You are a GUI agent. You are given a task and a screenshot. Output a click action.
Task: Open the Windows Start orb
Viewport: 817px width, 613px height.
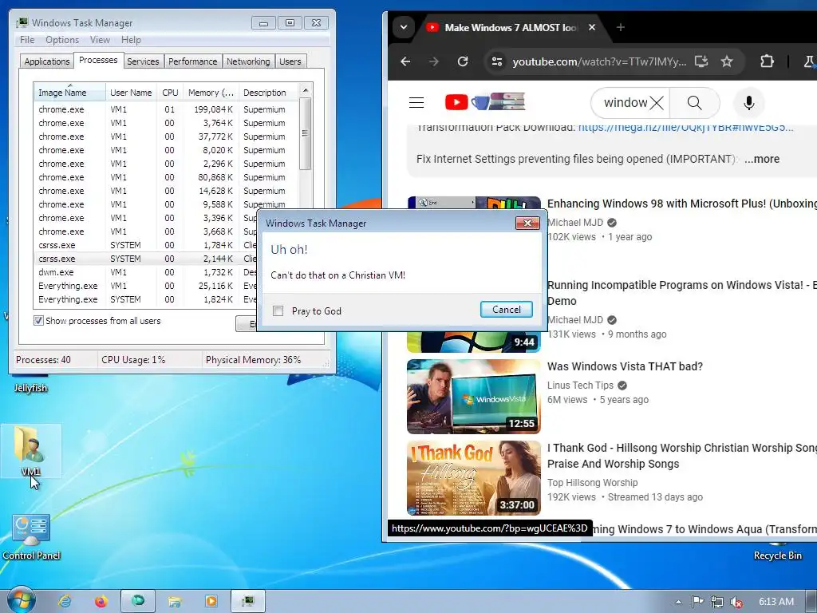pyautogui.click(x=21, y=600)
